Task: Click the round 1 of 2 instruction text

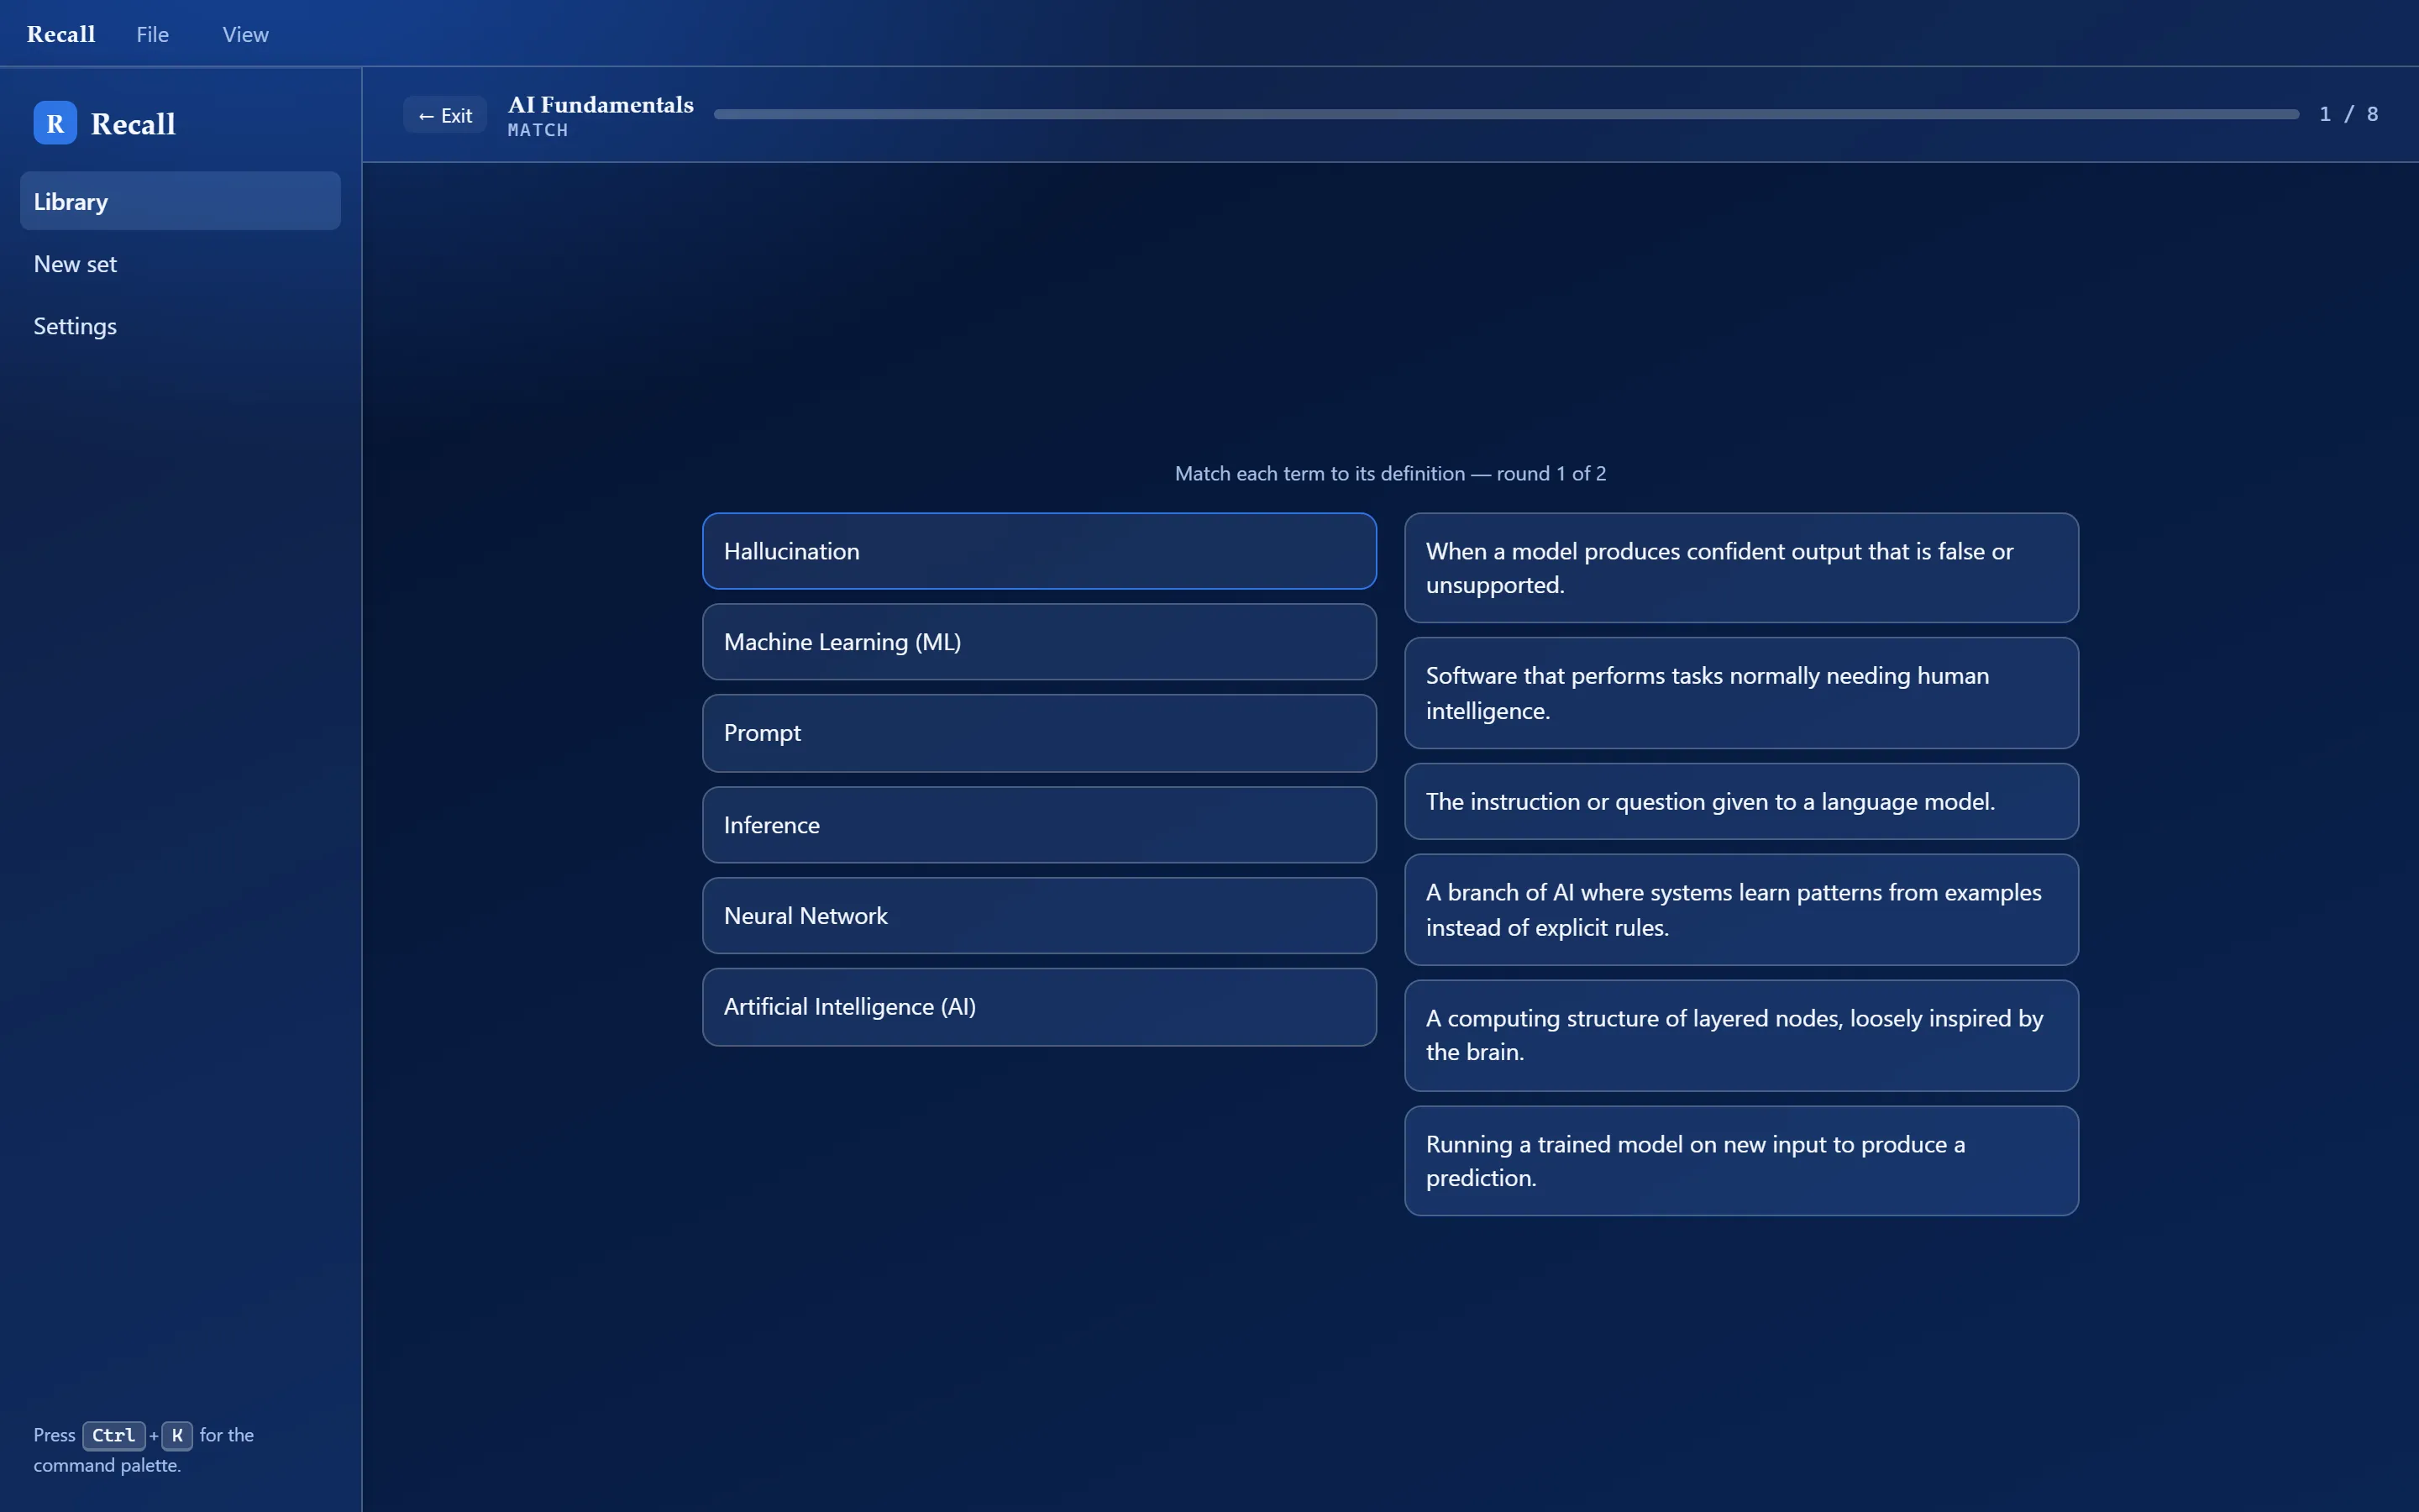Action: coord(1390,474)
